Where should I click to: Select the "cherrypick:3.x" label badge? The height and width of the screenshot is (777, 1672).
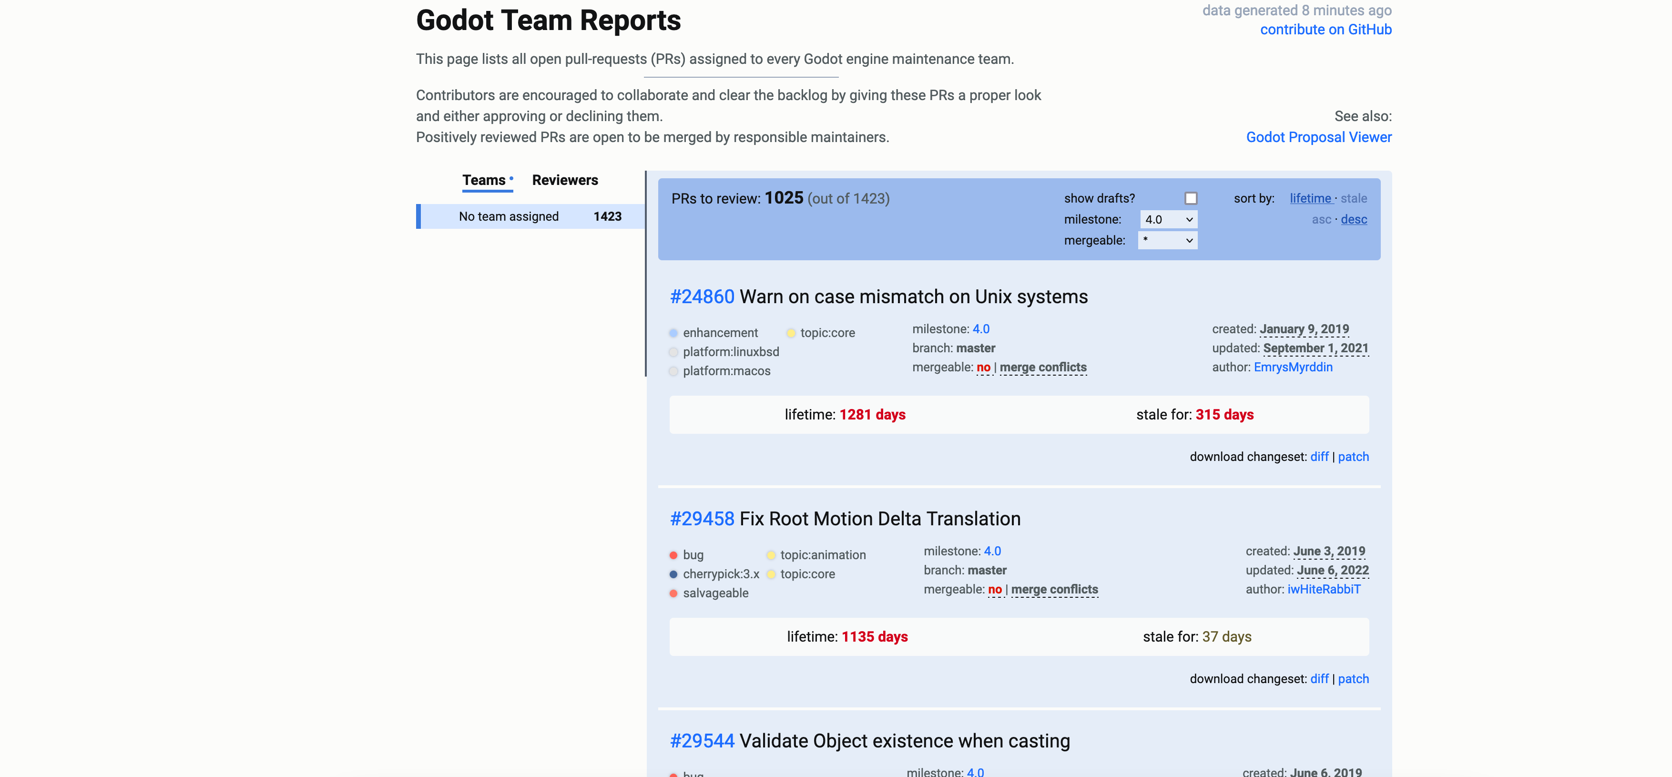click(x=721, y=574)
